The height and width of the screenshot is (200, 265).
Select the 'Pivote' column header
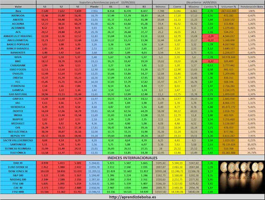coord(94,7)
